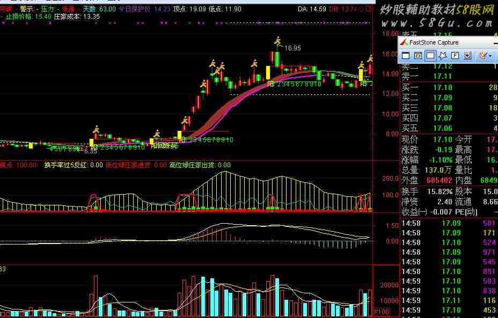Click the 10.00 price axis label
498x318 pixels.
390,114
